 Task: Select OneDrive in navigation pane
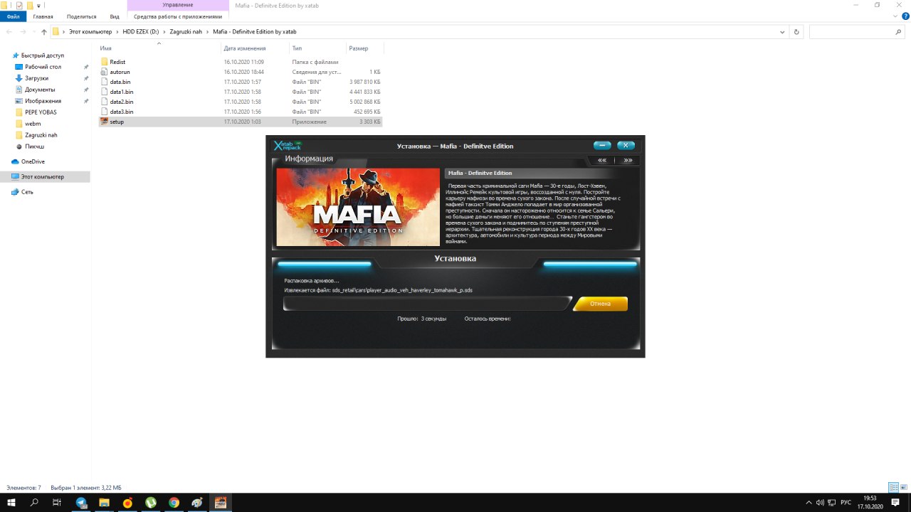click(x=32, y=161)
